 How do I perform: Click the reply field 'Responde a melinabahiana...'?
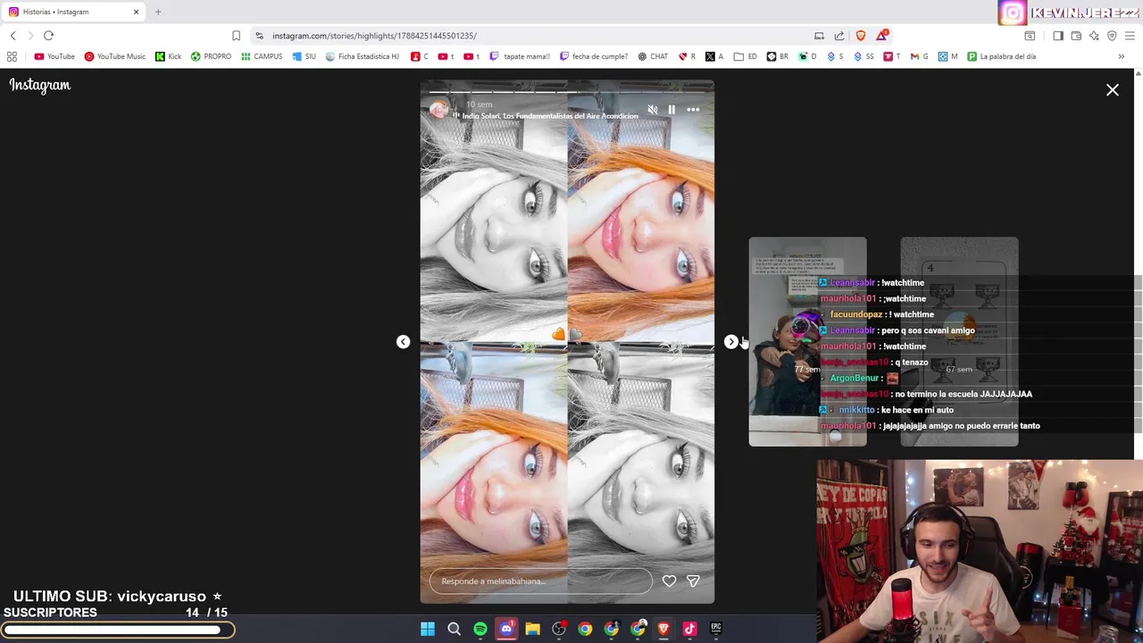(x=541, y=581)
